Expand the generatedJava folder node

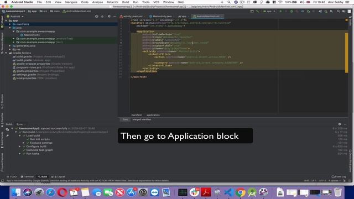tap(10, 46)
